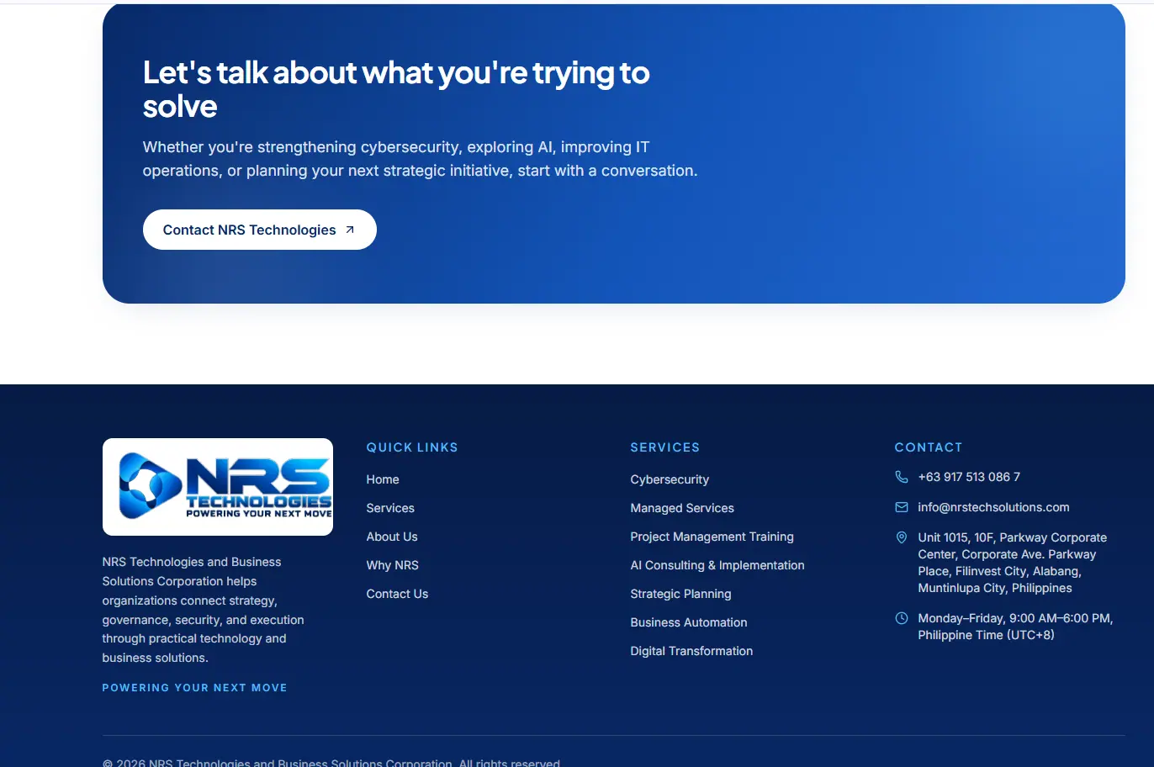Open the Cybersecurity service link

coord(670,479)
